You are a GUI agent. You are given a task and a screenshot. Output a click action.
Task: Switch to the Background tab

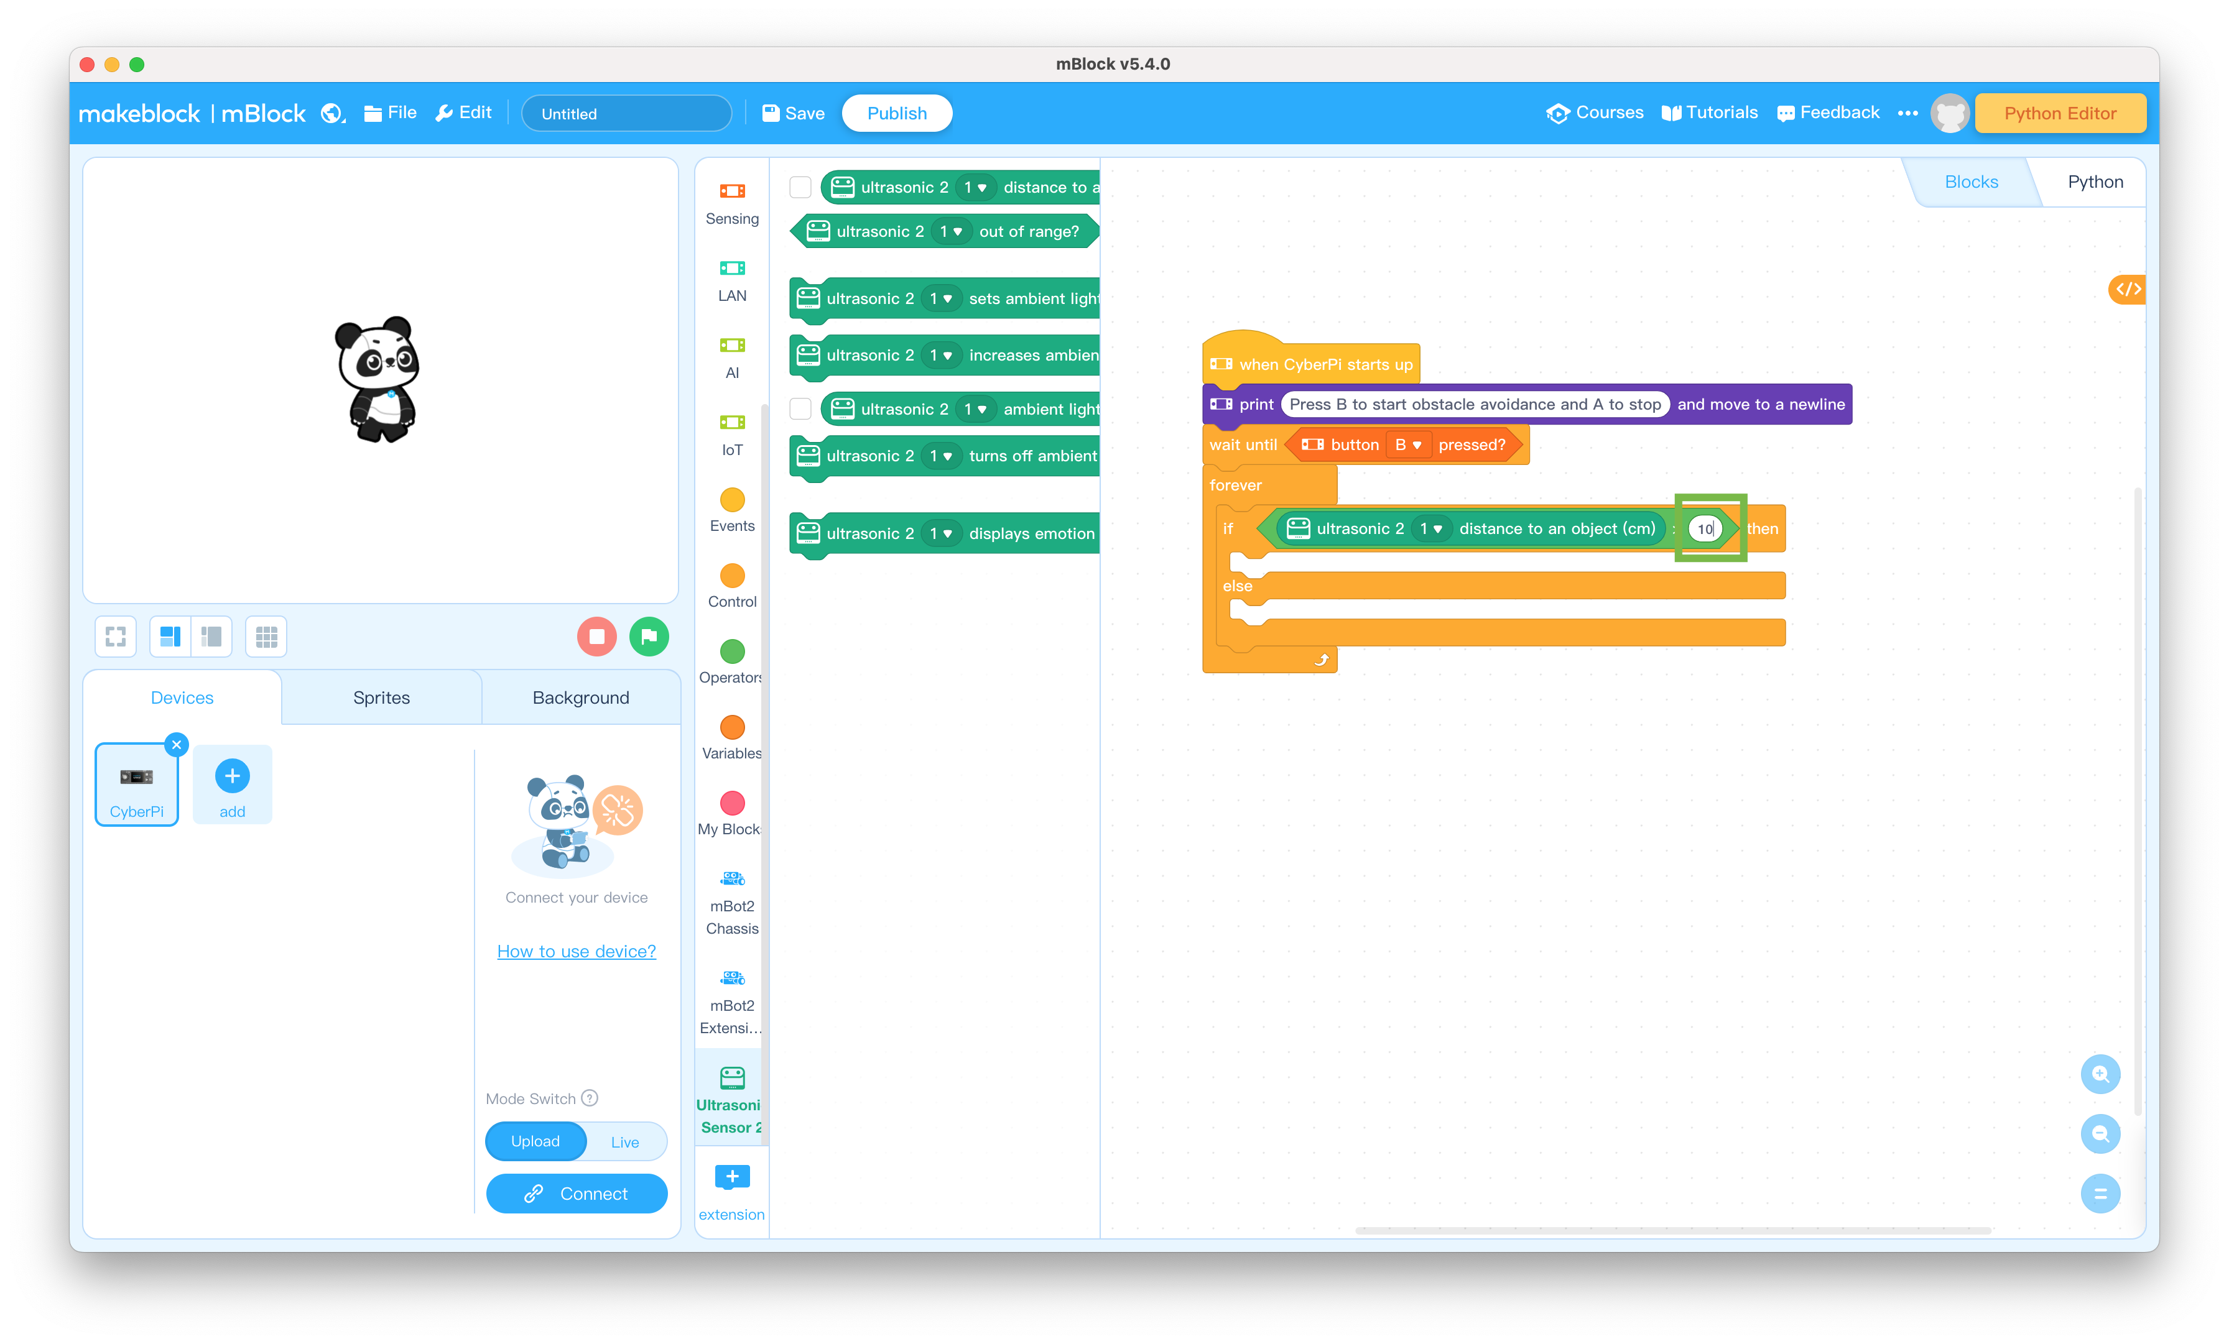click(581, 697)
